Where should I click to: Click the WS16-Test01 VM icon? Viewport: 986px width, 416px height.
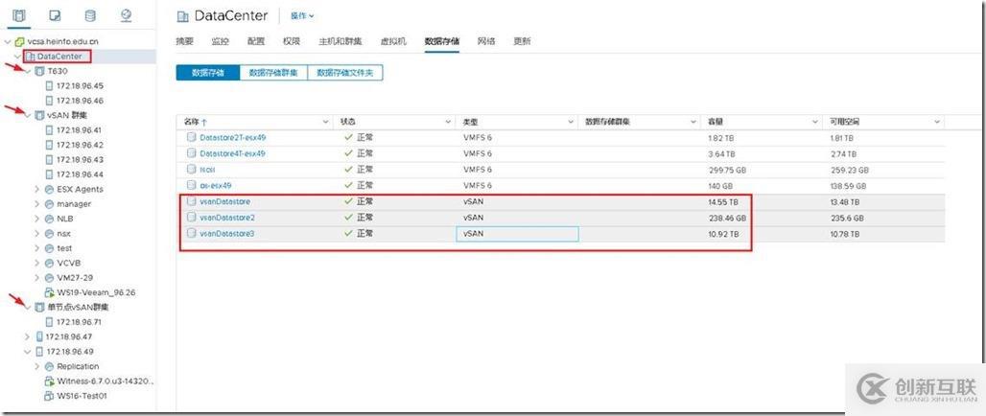[x=50, y=396]
